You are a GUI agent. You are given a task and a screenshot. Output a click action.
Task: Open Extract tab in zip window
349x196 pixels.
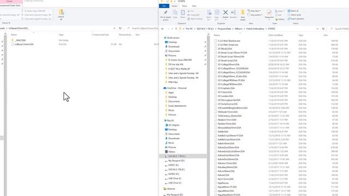coord(10,1)
